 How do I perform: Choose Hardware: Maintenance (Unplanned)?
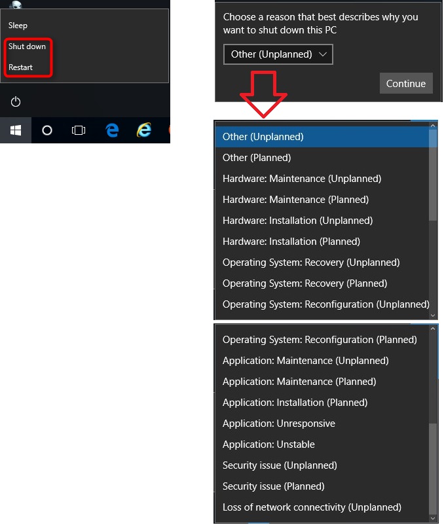tap(322, 179)
